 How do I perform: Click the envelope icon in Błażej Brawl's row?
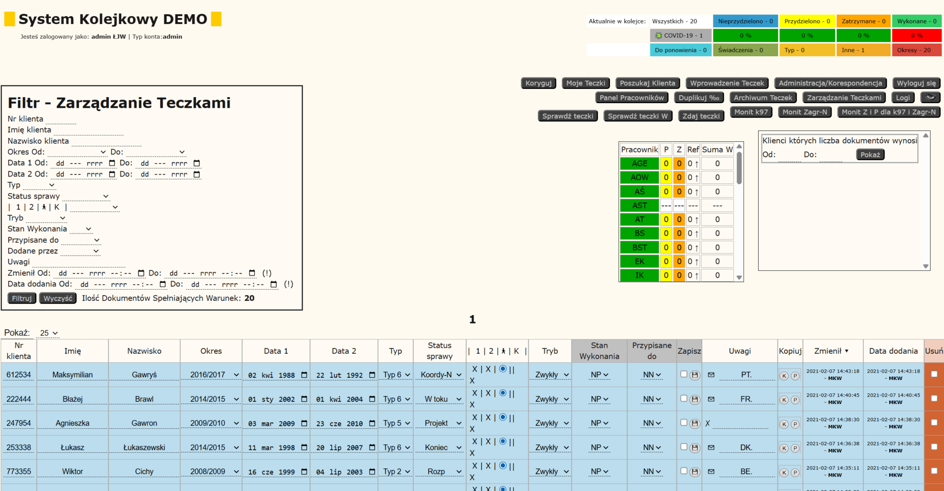tap(711, 399)
